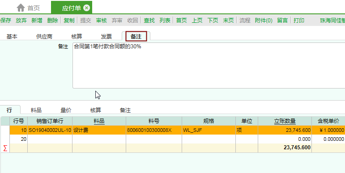
Task: Click cell SO19040002UL-10
Action: (50, 130)
